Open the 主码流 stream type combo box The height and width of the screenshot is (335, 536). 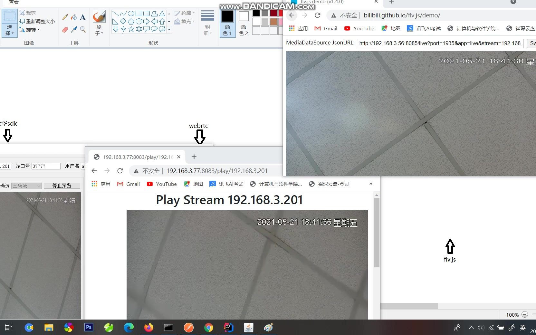(x=26, y=186)
